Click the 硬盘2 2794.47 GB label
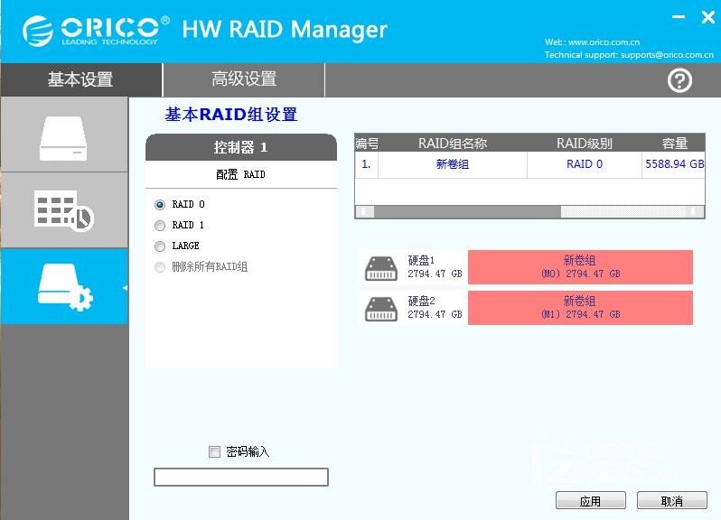Image resolution: width=721 pixels, height=520 pixels. point(435,307)
